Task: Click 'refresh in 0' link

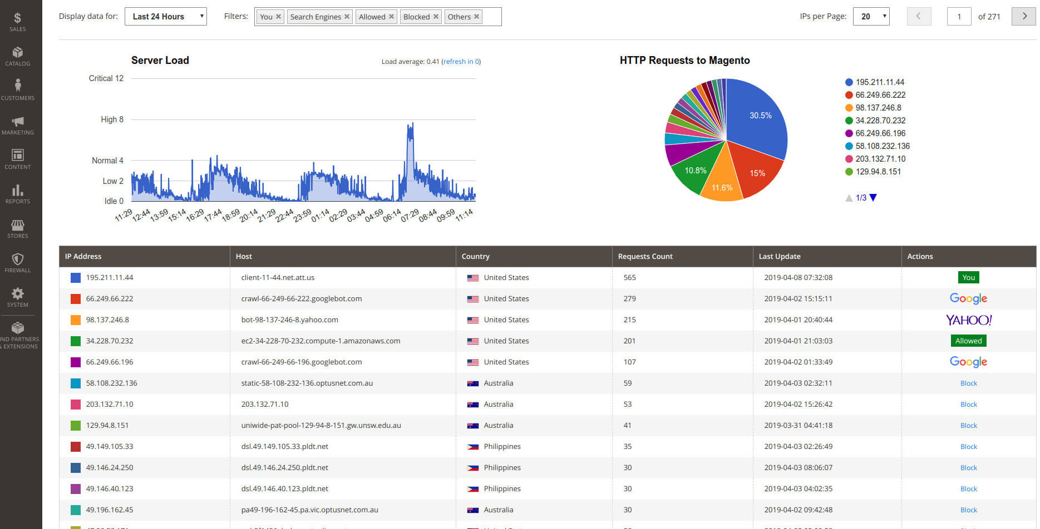Action: click(461, 61)
